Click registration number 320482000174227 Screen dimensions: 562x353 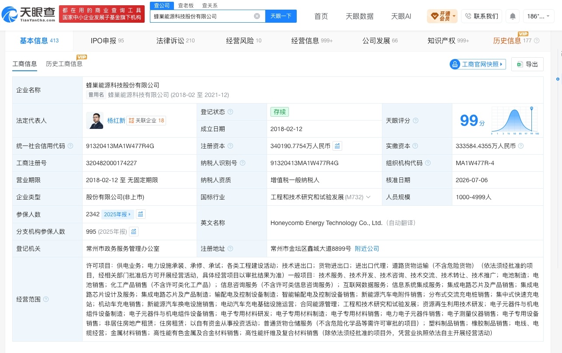click(x=111, y=163)
